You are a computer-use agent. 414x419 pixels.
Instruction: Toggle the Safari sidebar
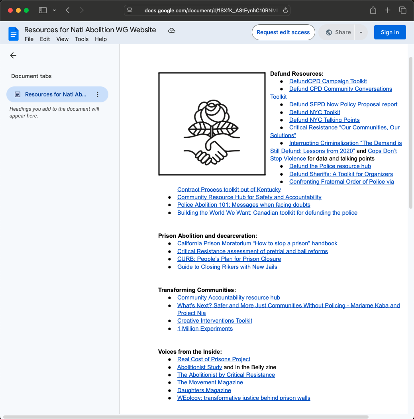click(x=43, y=10)
